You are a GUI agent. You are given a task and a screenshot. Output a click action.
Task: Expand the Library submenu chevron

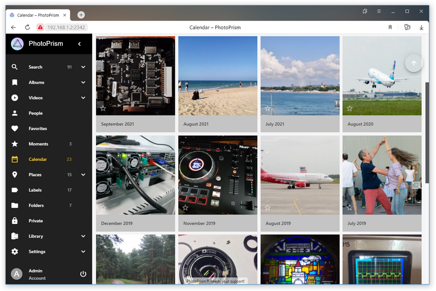[83, 237]
